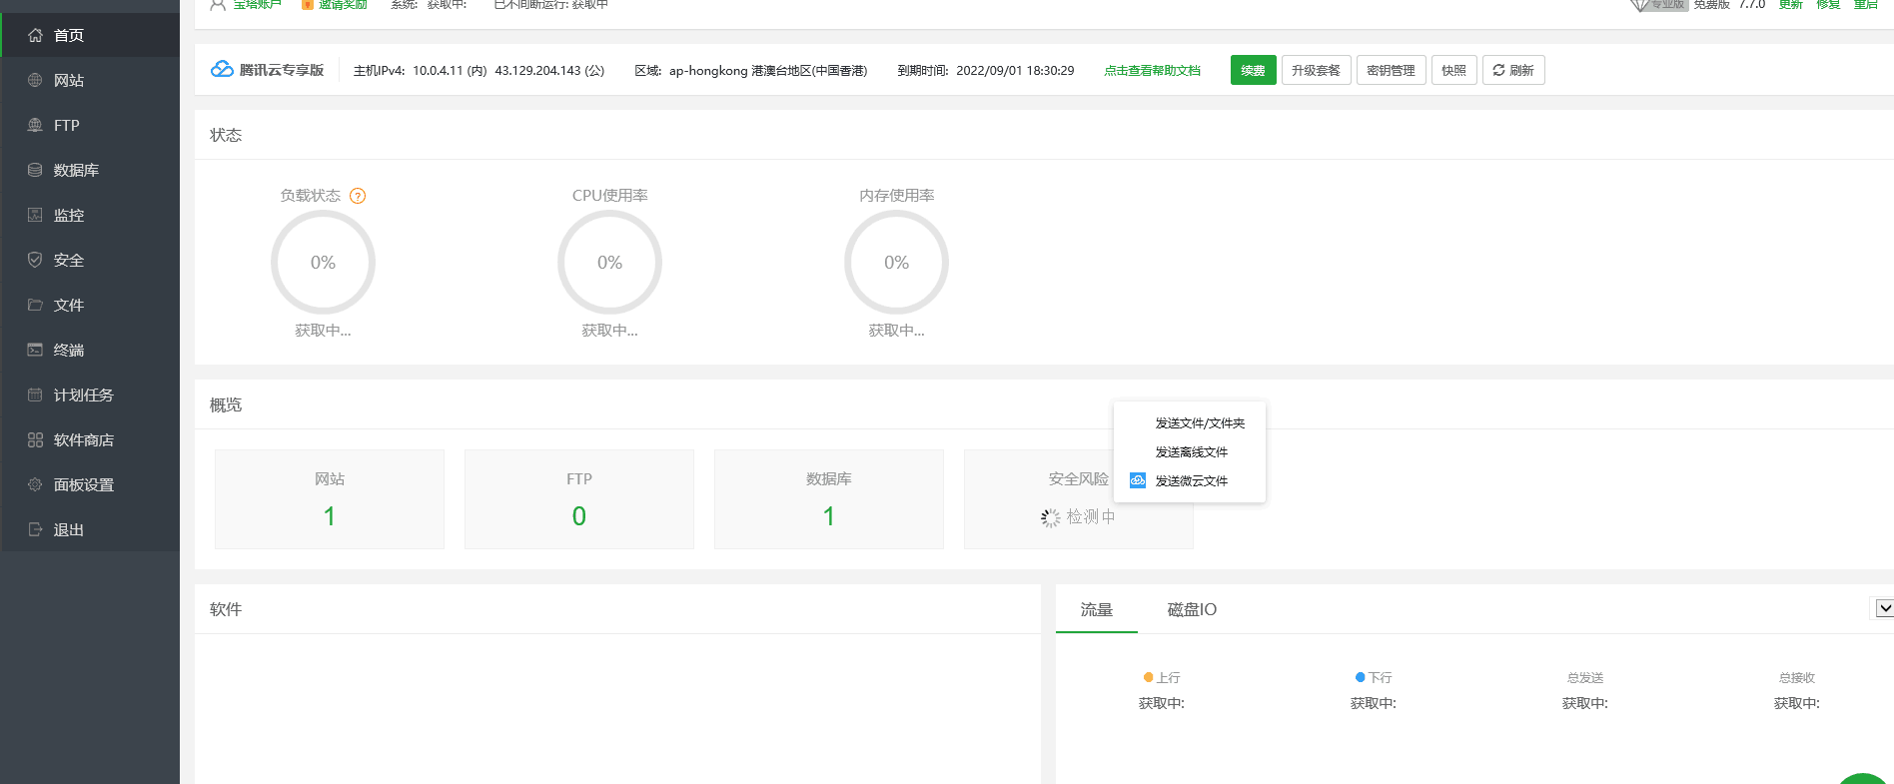Open the 数据库 database section

[x=90, y=170]
